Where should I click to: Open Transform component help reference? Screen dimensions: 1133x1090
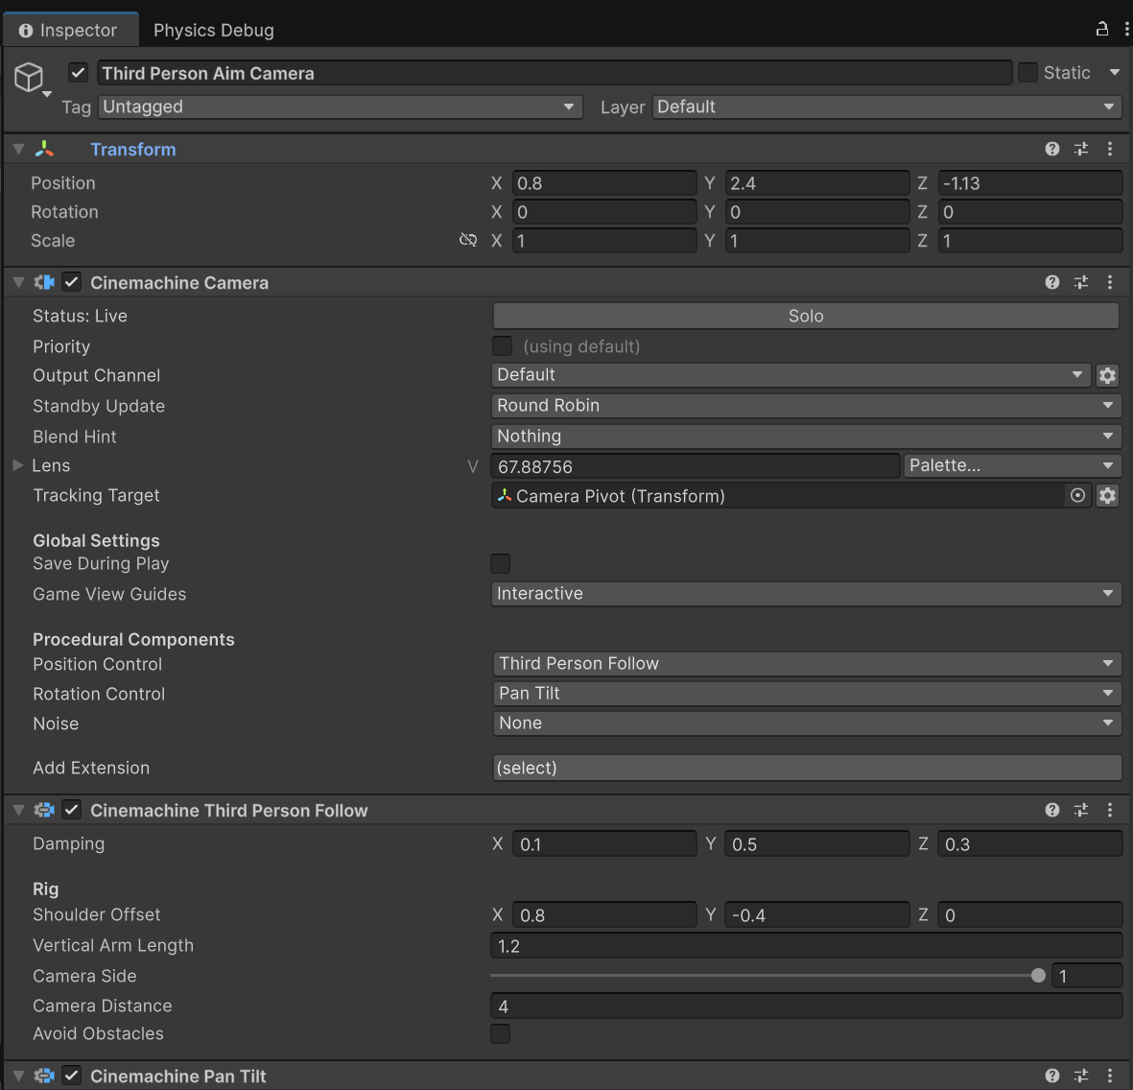click(x=1052, y=149)
